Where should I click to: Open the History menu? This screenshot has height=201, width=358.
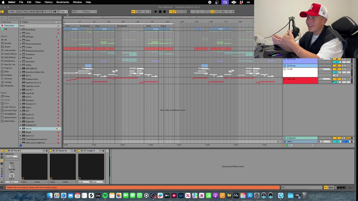coord(48,2)
